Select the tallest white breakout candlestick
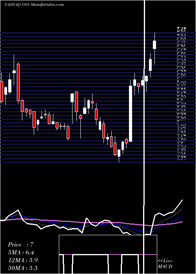 (131, 114)
